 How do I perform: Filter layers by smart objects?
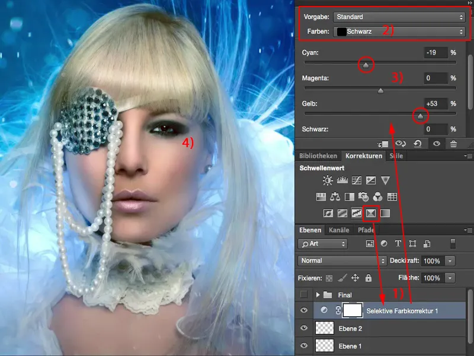tap(427, 244)
